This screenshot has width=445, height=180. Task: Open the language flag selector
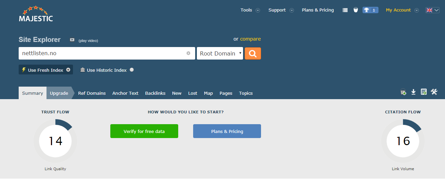point(432,10)
